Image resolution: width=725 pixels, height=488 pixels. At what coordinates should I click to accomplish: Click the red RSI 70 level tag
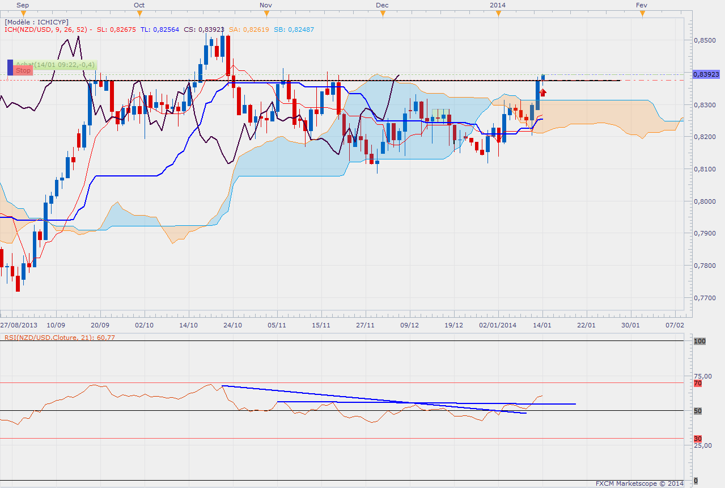(x=698, y=383)
